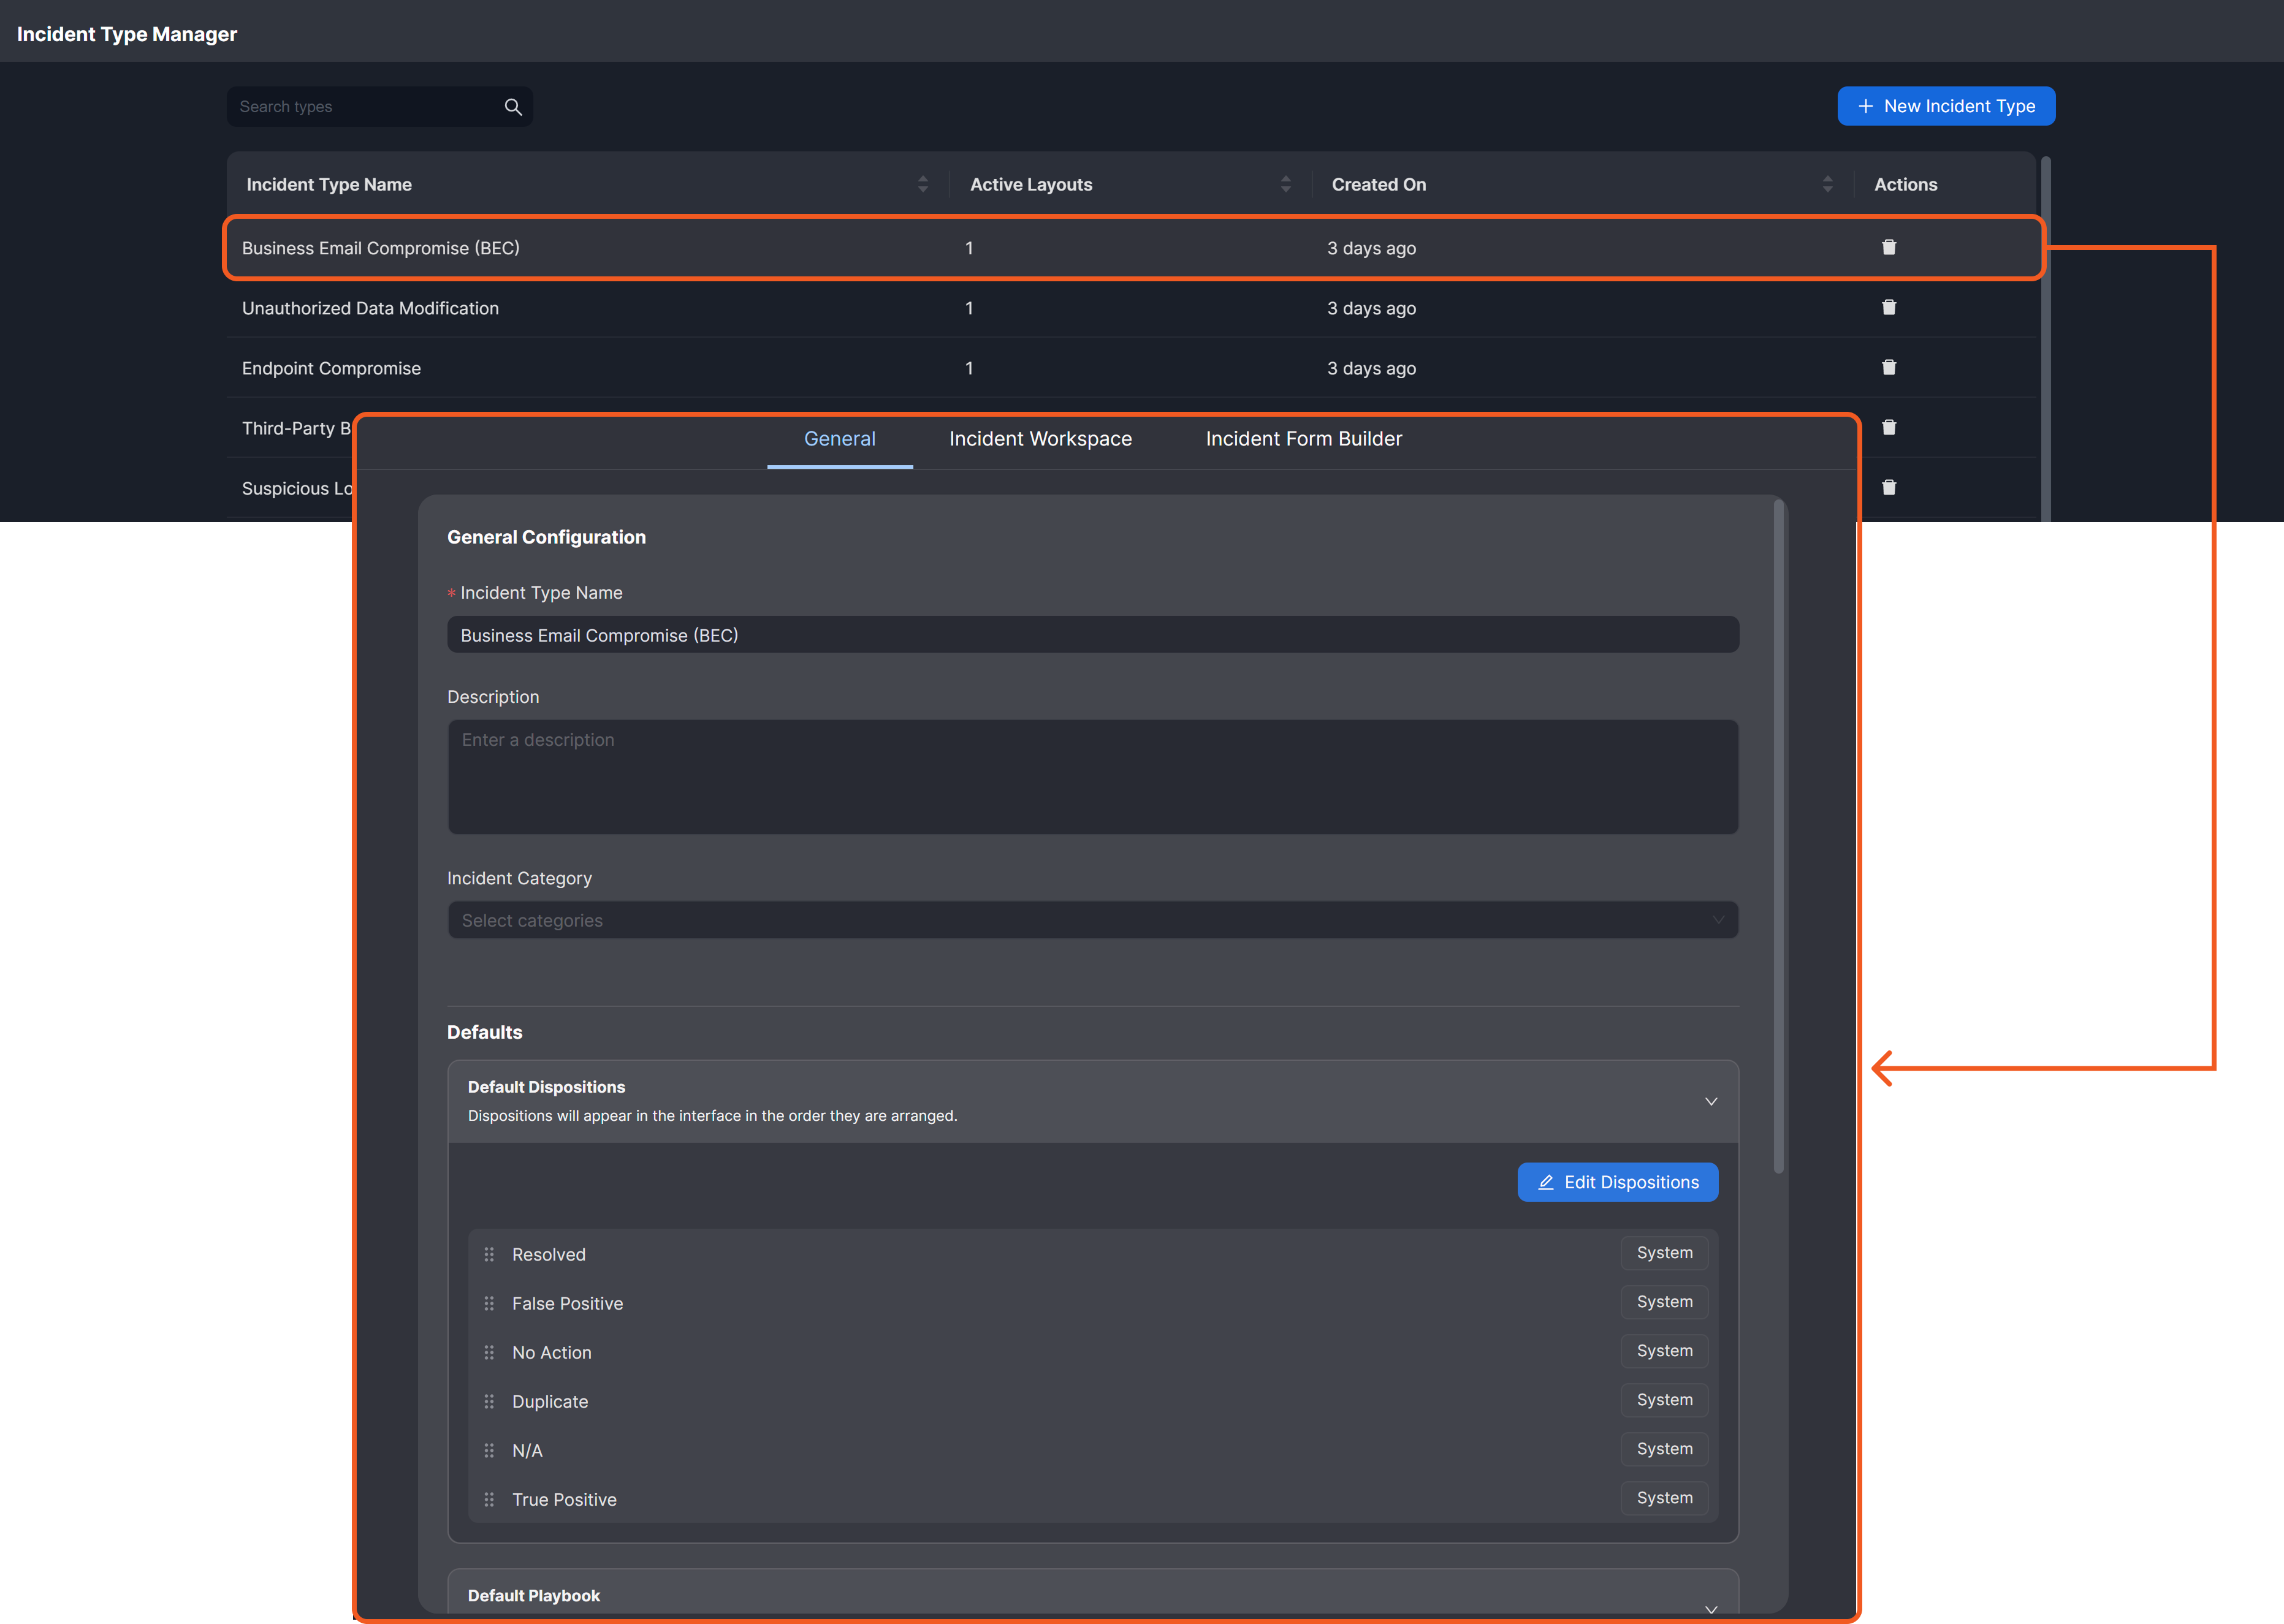Grab the False Positive drag handle
Screen dimensions: 2284x1624
click(x=489, y=1303)
